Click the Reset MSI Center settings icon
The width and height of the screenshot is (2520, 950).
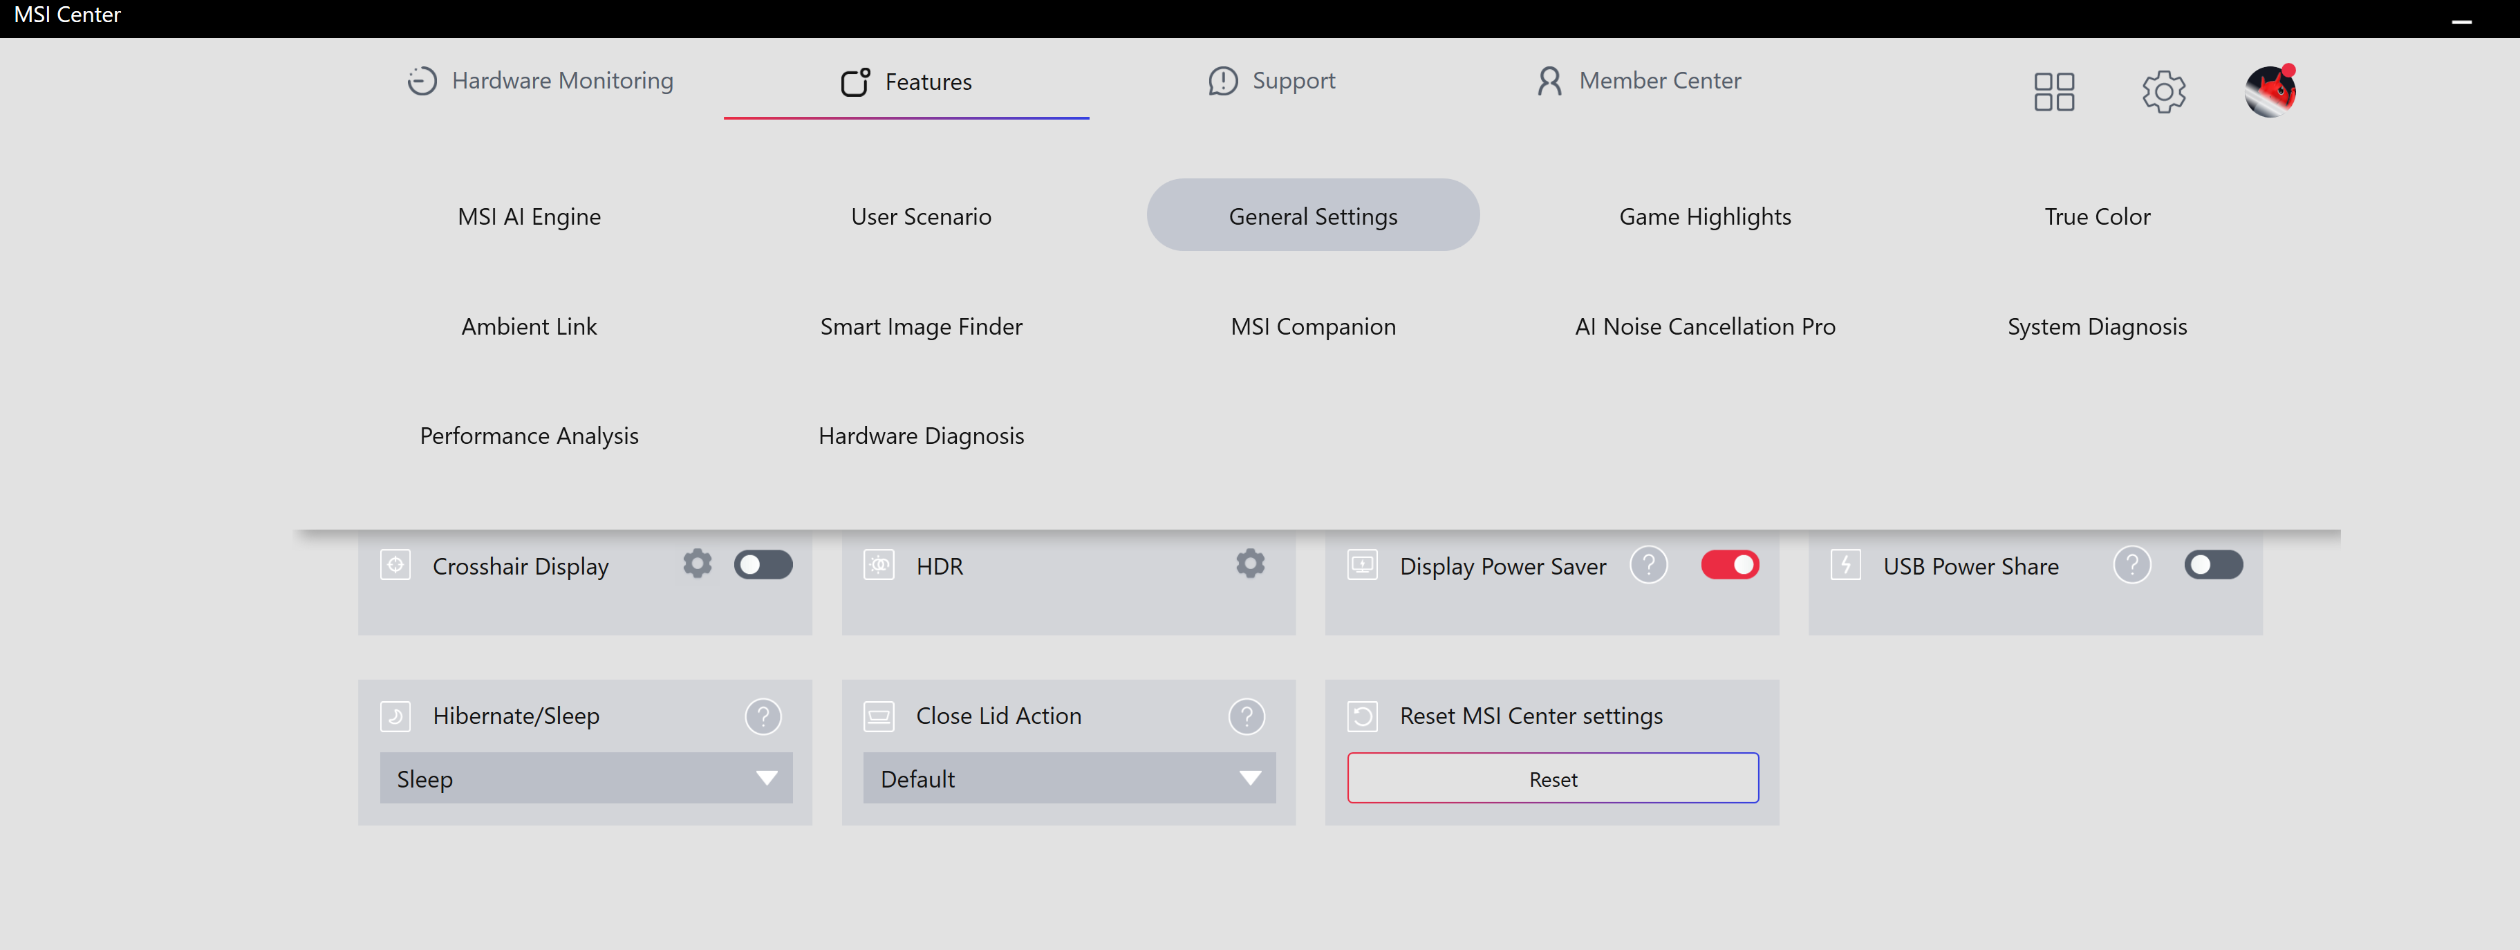click(x=1362, y=716)
